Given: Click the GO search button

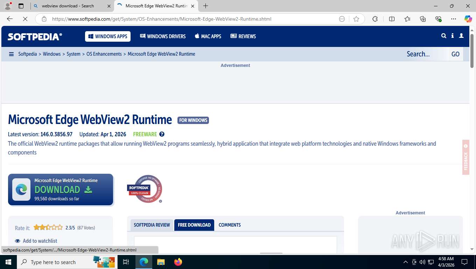Looking at the screenshot, I should (x=455, y=54).
